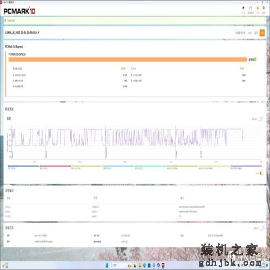Click the load button in the result header
The height and width of the screenshot is (270, 270).
(x=250, y=33)
